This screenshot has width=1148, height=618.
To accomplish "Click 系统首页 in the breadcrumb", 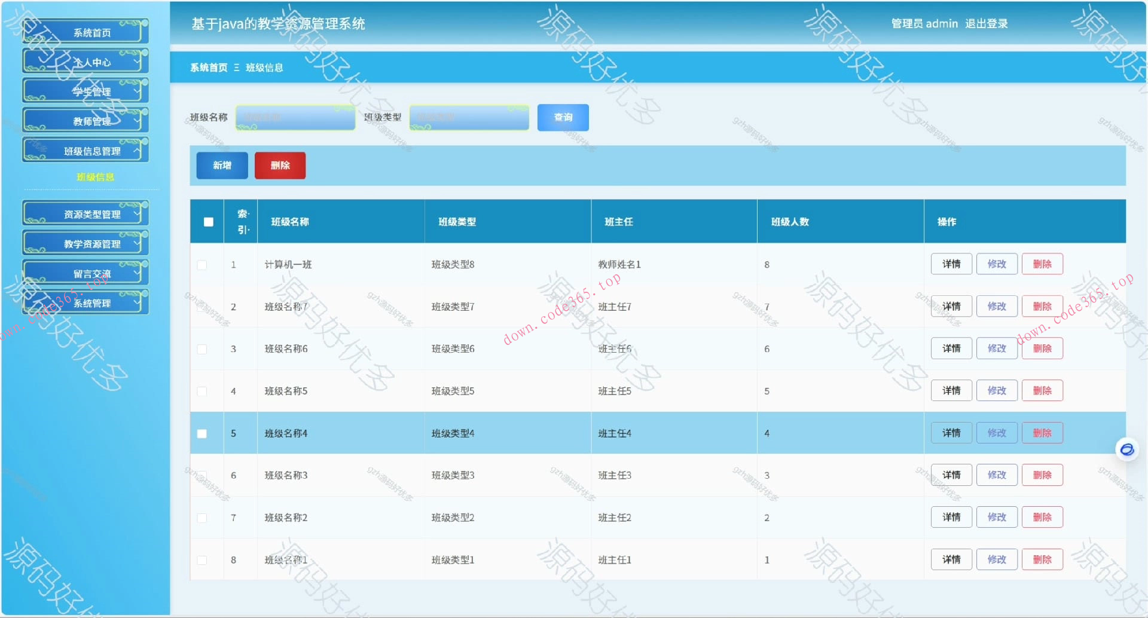I will 209,68.
